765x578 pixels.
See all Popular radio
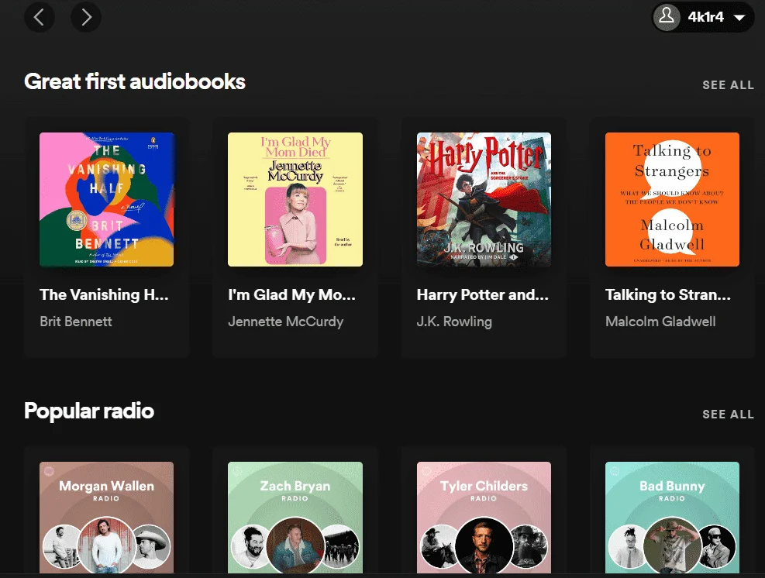728,414
